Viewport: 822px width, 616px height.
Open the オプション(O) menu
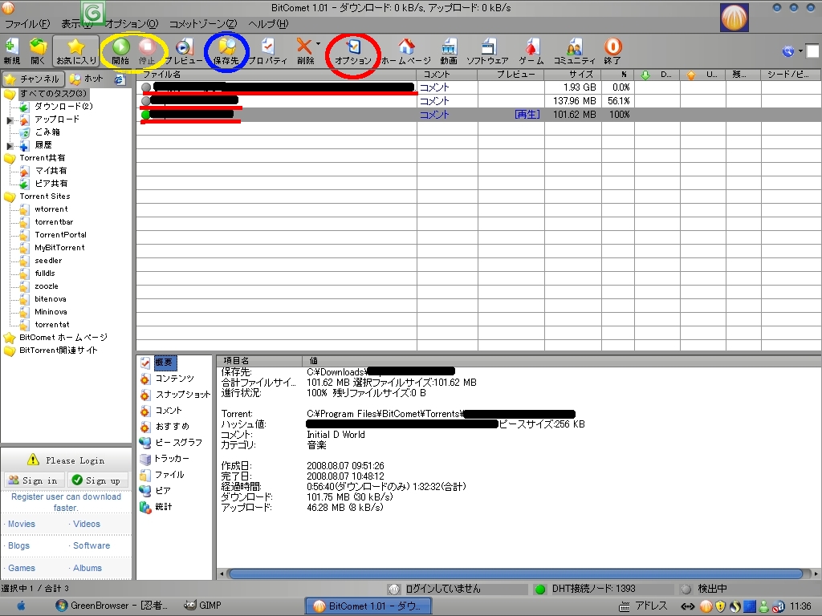132,24
